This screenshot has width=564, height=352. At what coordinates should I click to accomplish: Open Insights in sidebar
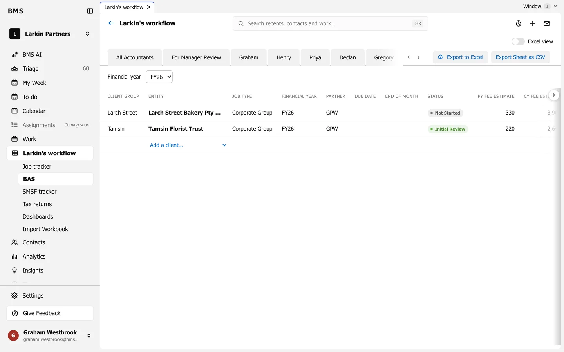pos(50,270)
